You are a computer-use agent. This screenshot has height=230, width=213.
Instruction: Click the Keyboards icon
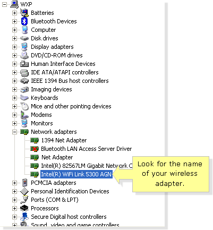(24, 98)
